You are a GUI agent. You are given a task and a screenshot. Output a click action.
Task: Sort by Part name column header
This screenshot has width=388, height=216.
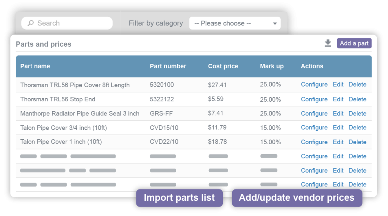tap(35, 66)
